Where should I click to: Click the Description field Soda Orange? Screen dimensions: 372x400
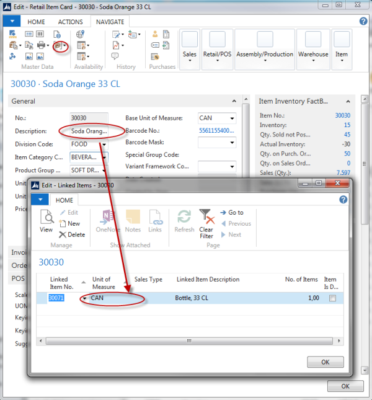tap(89, 131)
